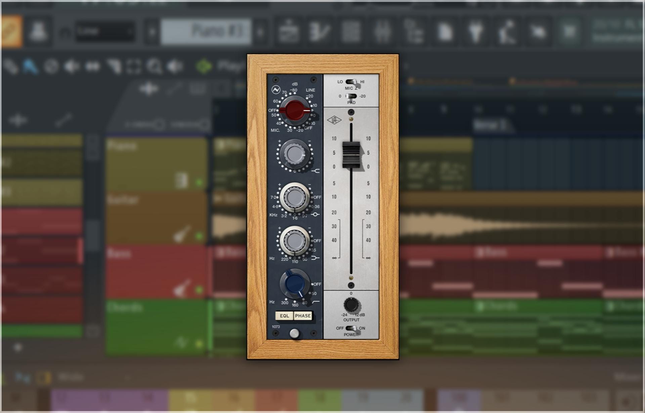The image size is (645, 413).
Task: Select the Mute tool in playlist toolbar
Action: 72,66
